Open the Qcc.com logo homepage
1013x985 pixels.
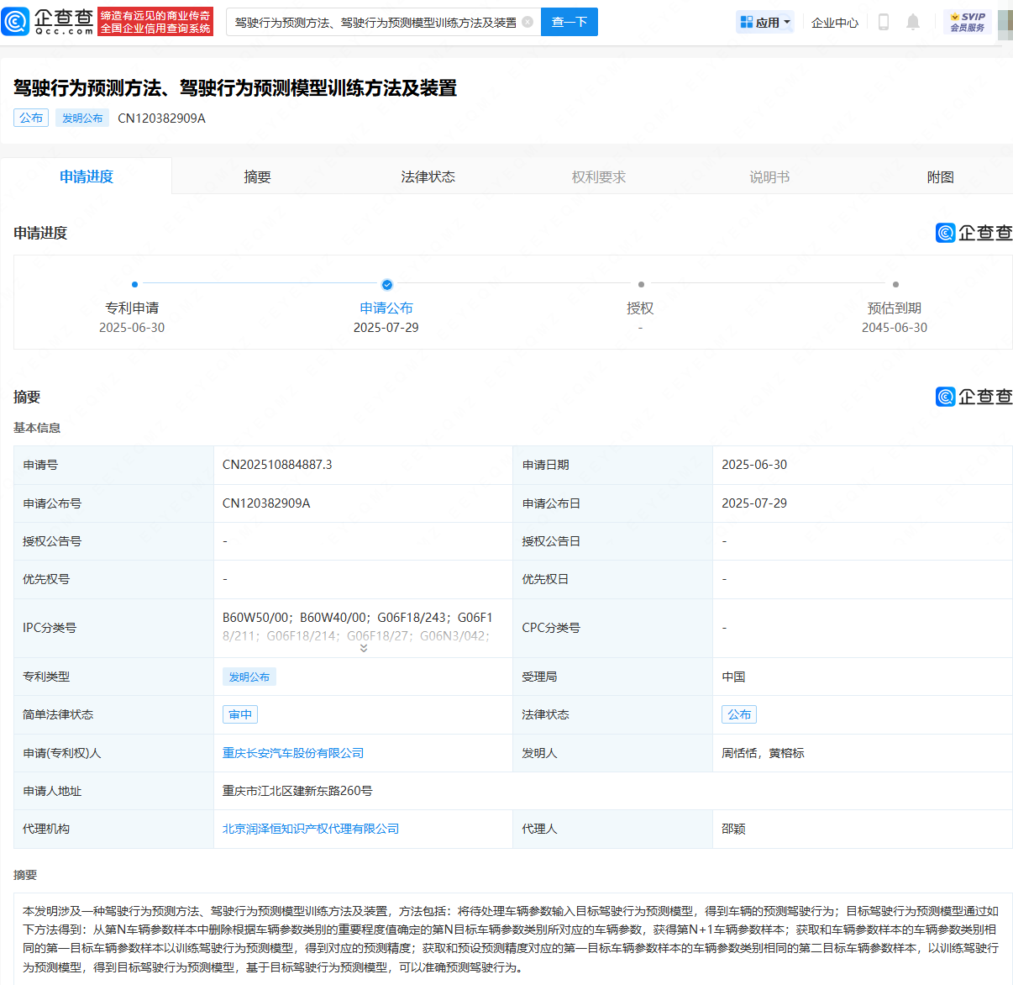pos(47,22)
